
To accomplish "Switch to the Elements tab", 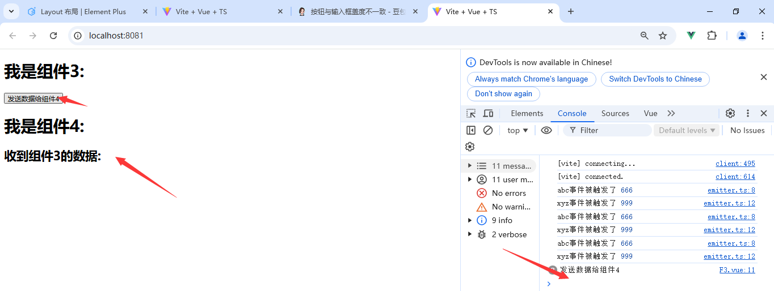I will pyautogui.click(x=527, y=113).
